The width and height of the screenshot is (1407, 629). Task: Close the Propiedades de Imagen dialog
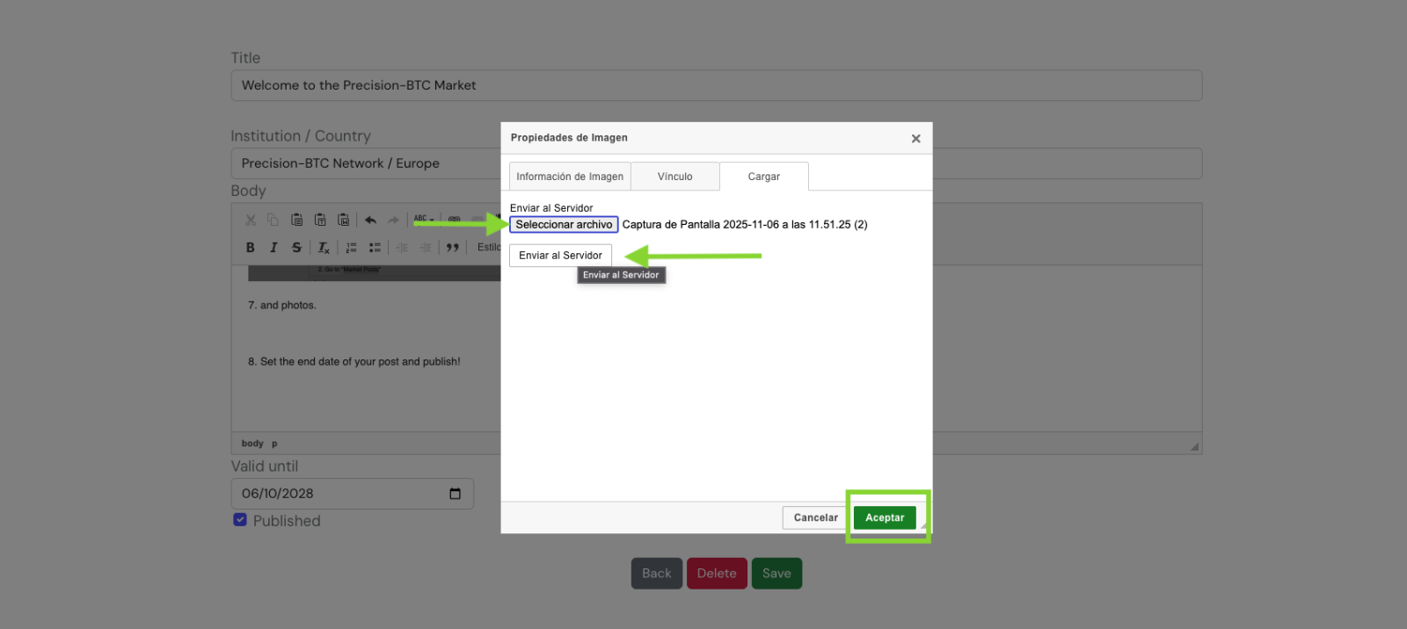coord(915,139)
